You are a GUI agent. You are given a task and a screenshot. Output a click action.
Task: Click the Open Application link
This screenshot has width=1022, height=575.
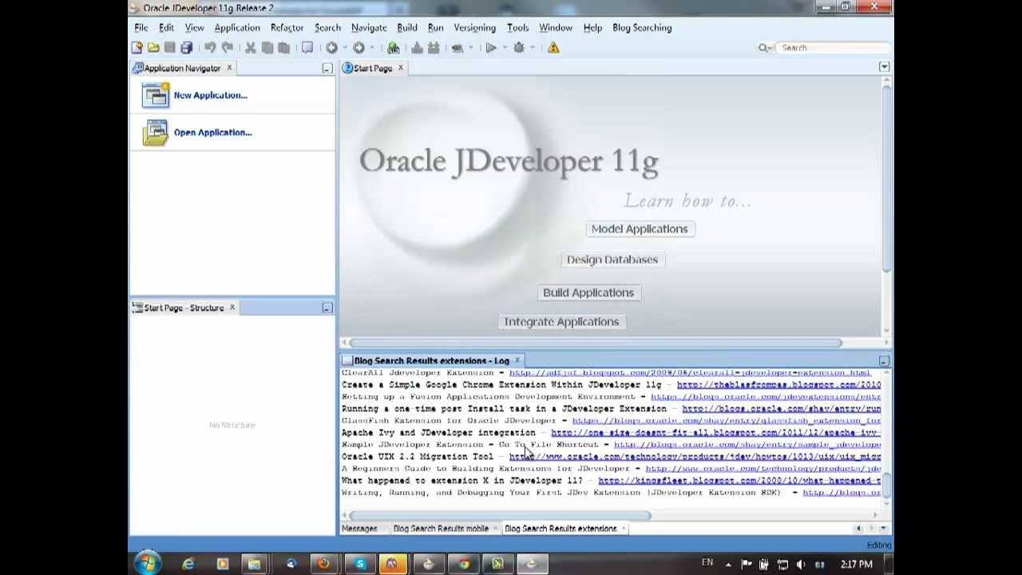(212, 133)
